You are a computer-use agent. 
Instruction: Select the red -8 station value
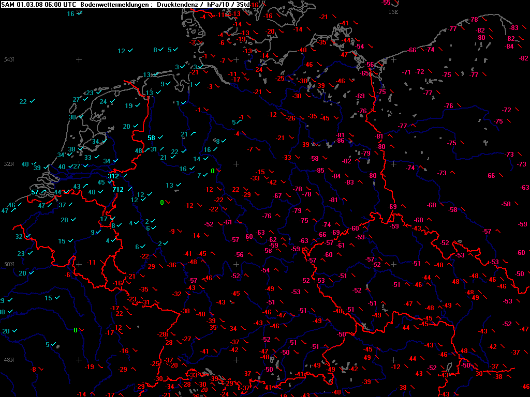[x=34, y=370]
